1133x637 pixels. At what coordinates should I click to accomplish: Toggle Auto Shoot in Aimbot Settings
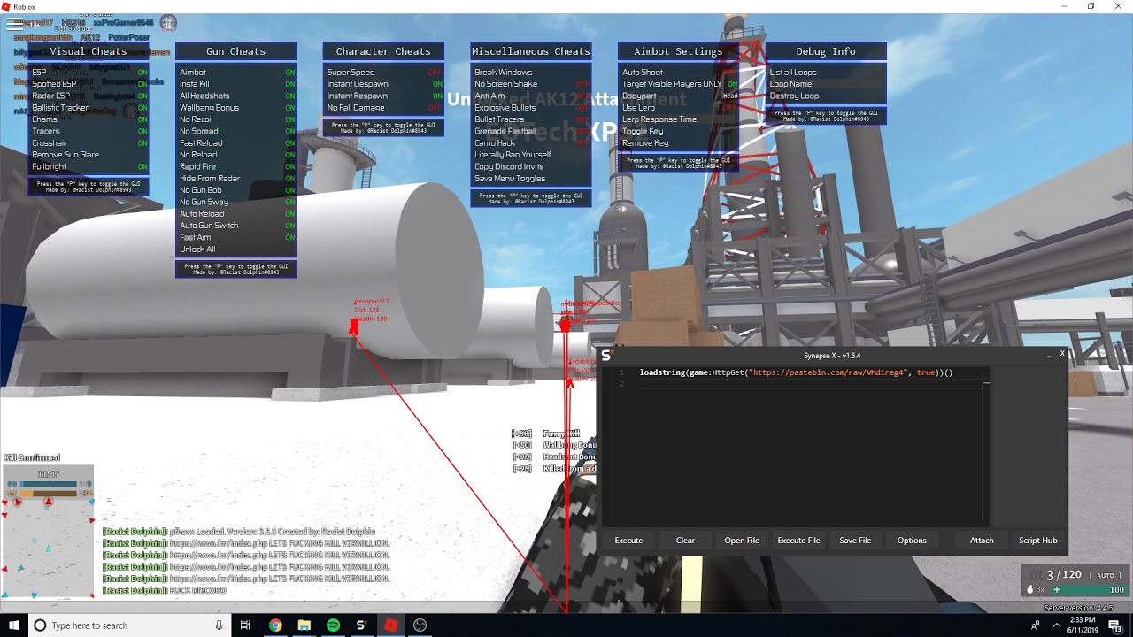tap(679, 73)
